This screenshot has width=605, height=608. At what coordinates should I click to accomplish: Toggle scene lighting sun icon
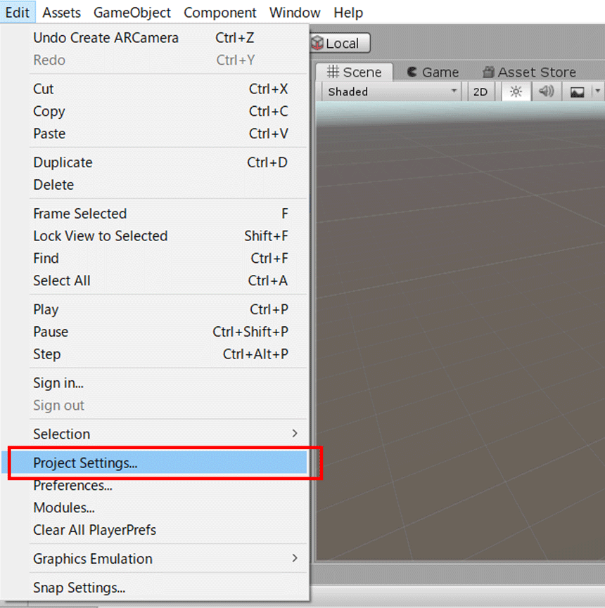tap(516, 92)
